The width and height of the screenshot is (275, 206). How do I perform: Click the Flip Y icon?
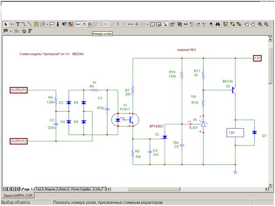tap(204, 24)
